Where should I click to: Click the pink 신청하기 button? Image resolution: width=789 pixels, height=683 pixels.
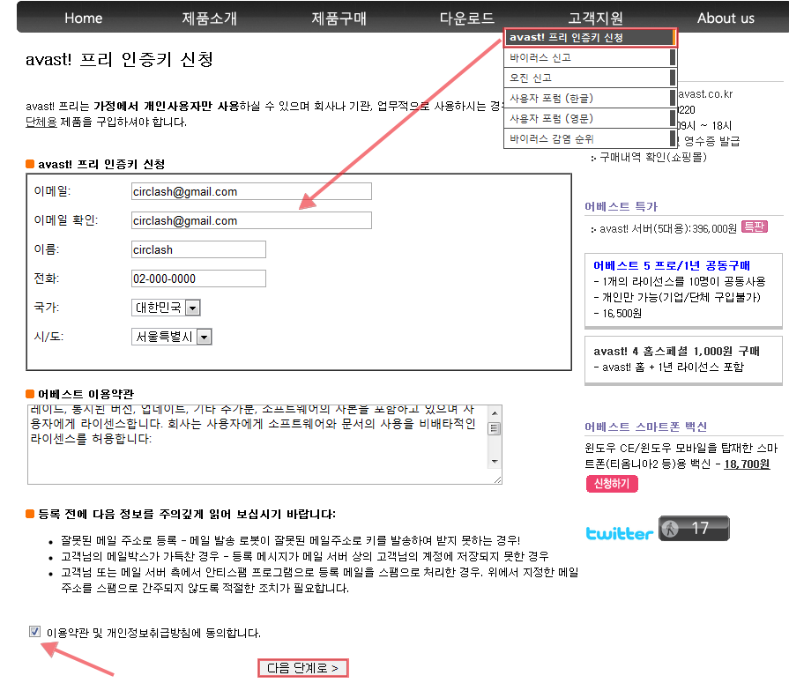(612, 483)
